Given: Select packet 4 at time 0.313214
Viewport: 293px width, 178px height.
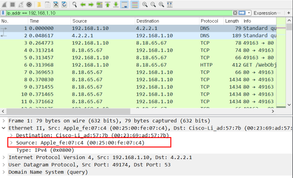Looking at the screenshot, I should coord(138,50).
